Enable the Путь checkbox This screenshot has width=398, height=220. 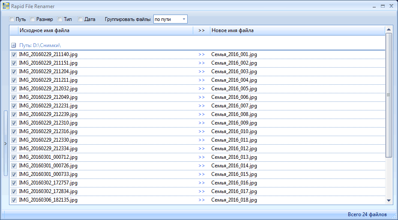point(12,19)
